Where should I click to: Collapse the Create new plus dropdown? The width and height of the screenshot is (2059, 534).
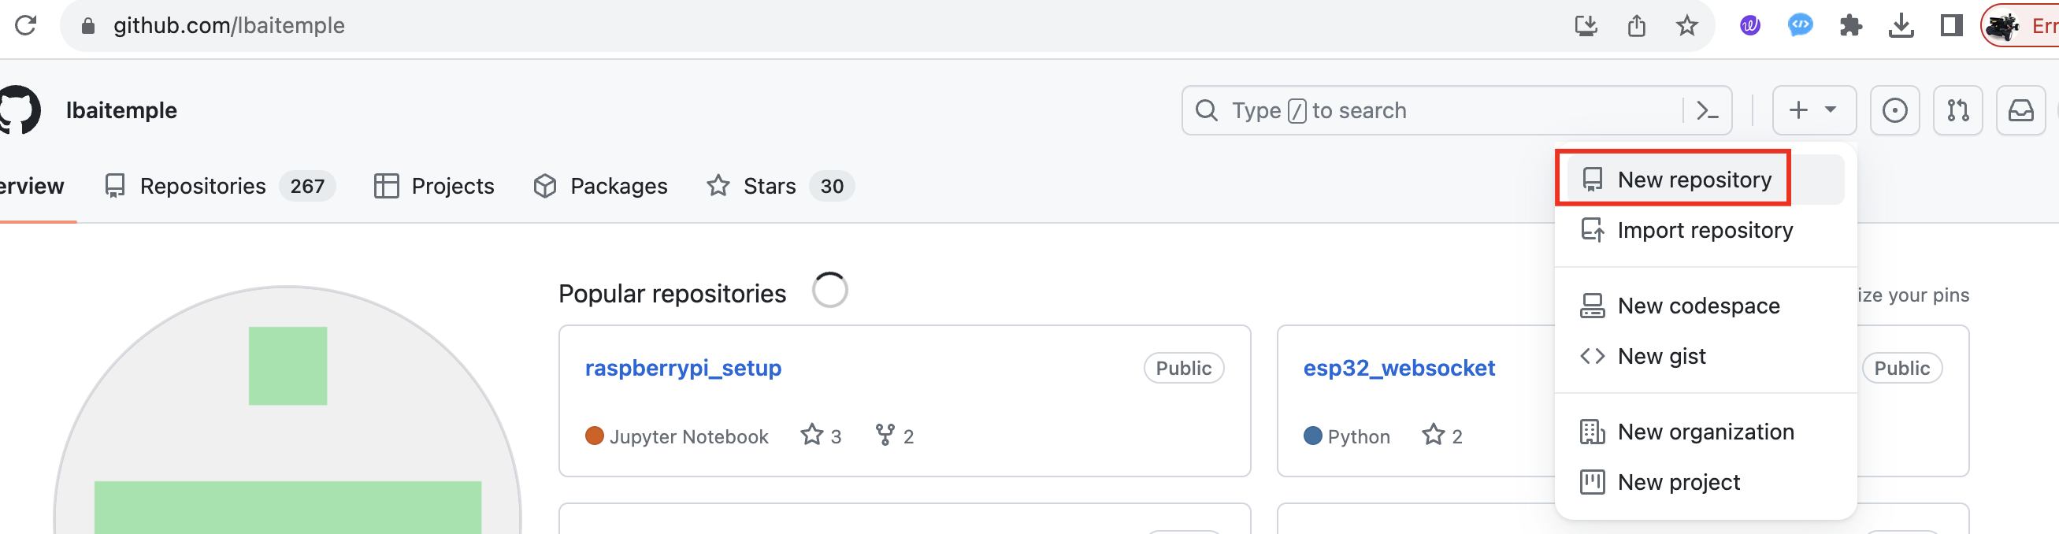1813,110
